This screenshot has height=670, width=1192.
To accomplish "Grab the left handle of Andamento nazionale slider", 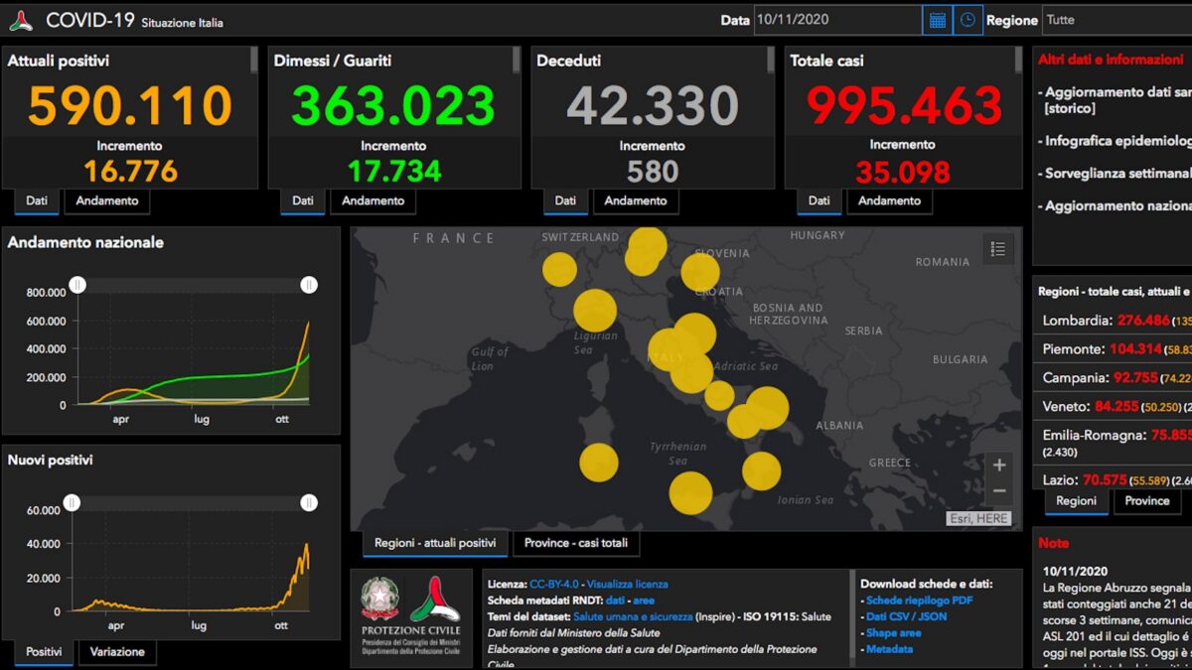I will (77, 285).
